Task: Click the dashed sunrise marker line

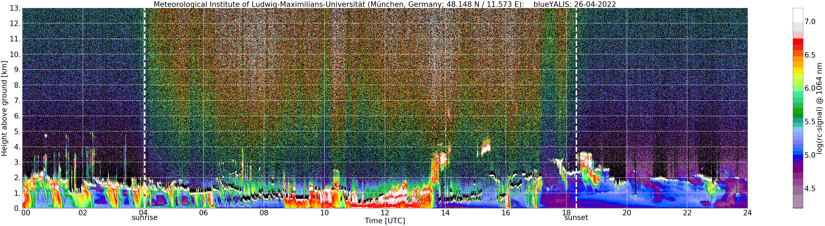Action: pos(144,108)
